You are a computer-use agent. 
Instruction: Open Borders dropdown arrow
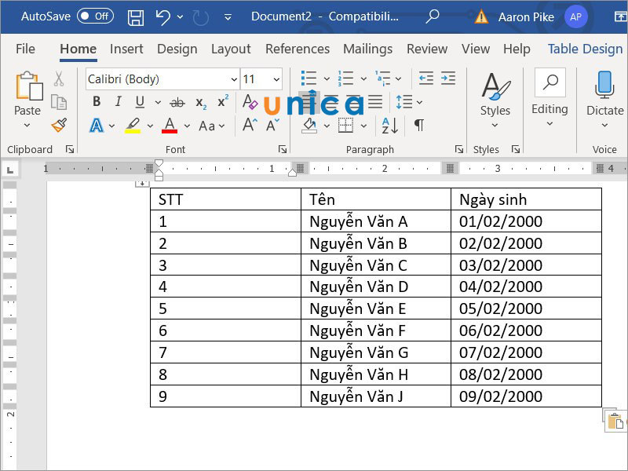363,126
